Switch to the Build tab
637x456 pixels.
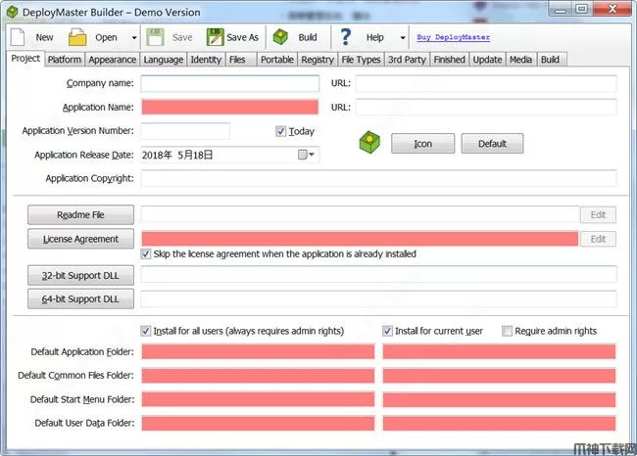pos(550,60)
